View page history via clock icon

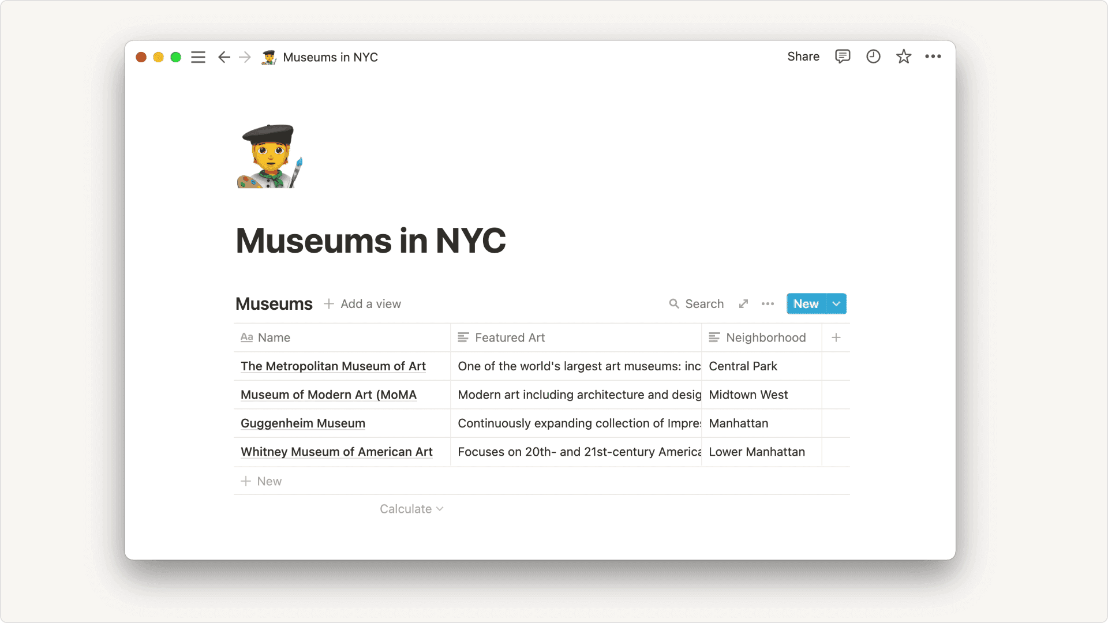click(x=873, y=57)
